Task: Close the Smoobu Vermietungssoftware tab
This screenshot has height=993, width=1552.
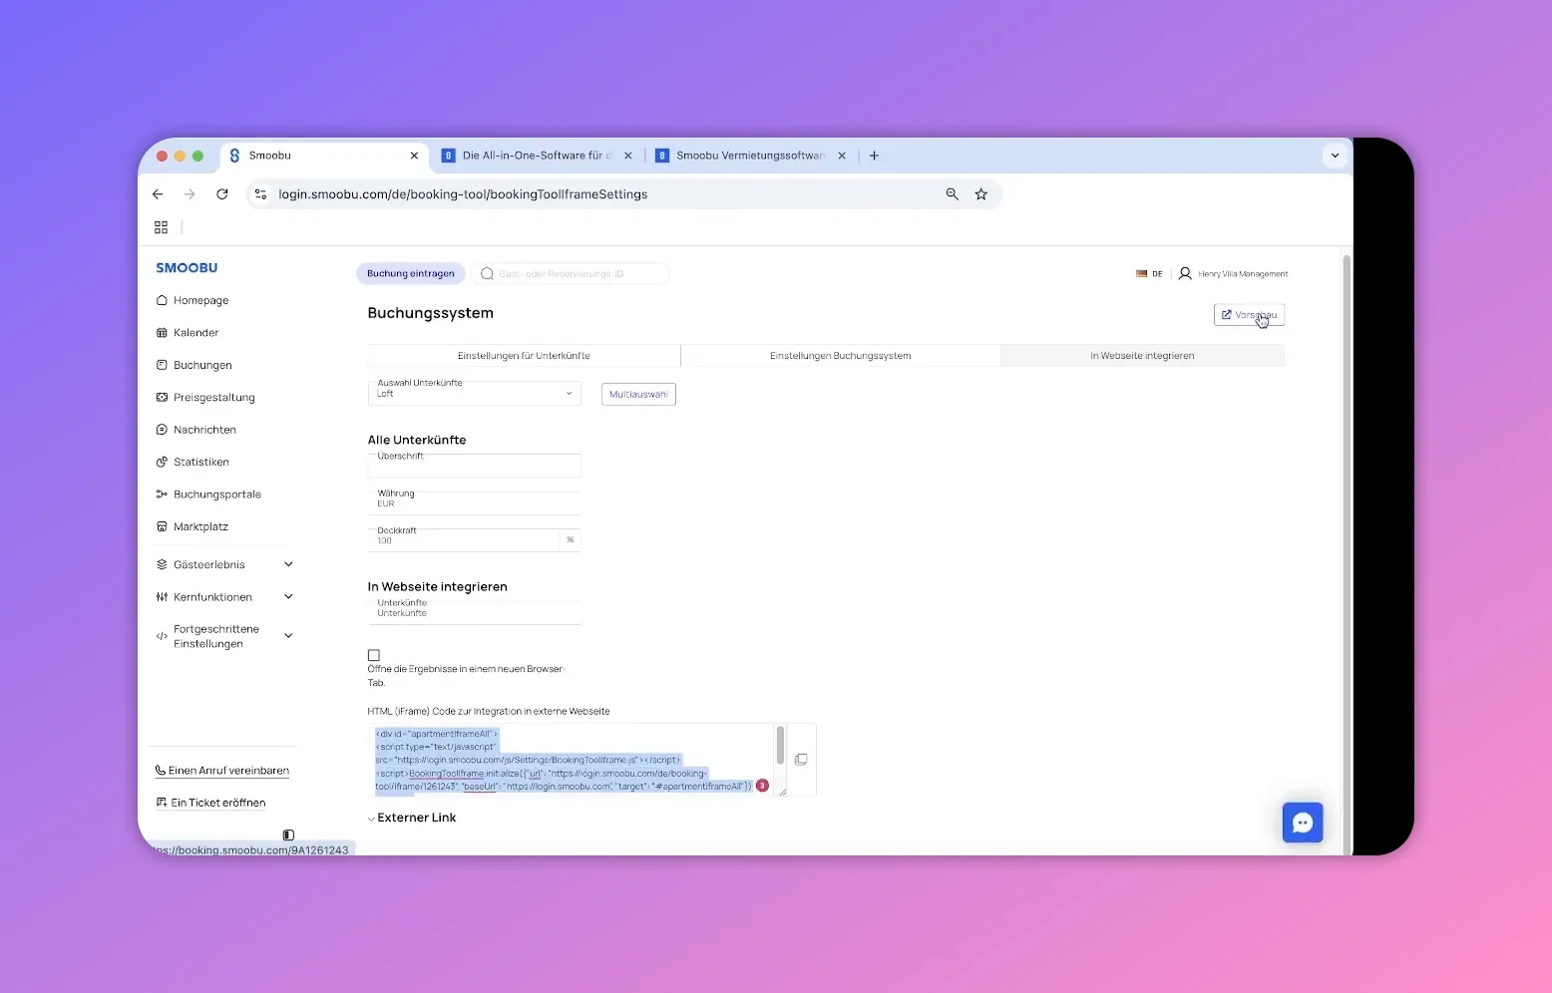Action: click(842, 156)
